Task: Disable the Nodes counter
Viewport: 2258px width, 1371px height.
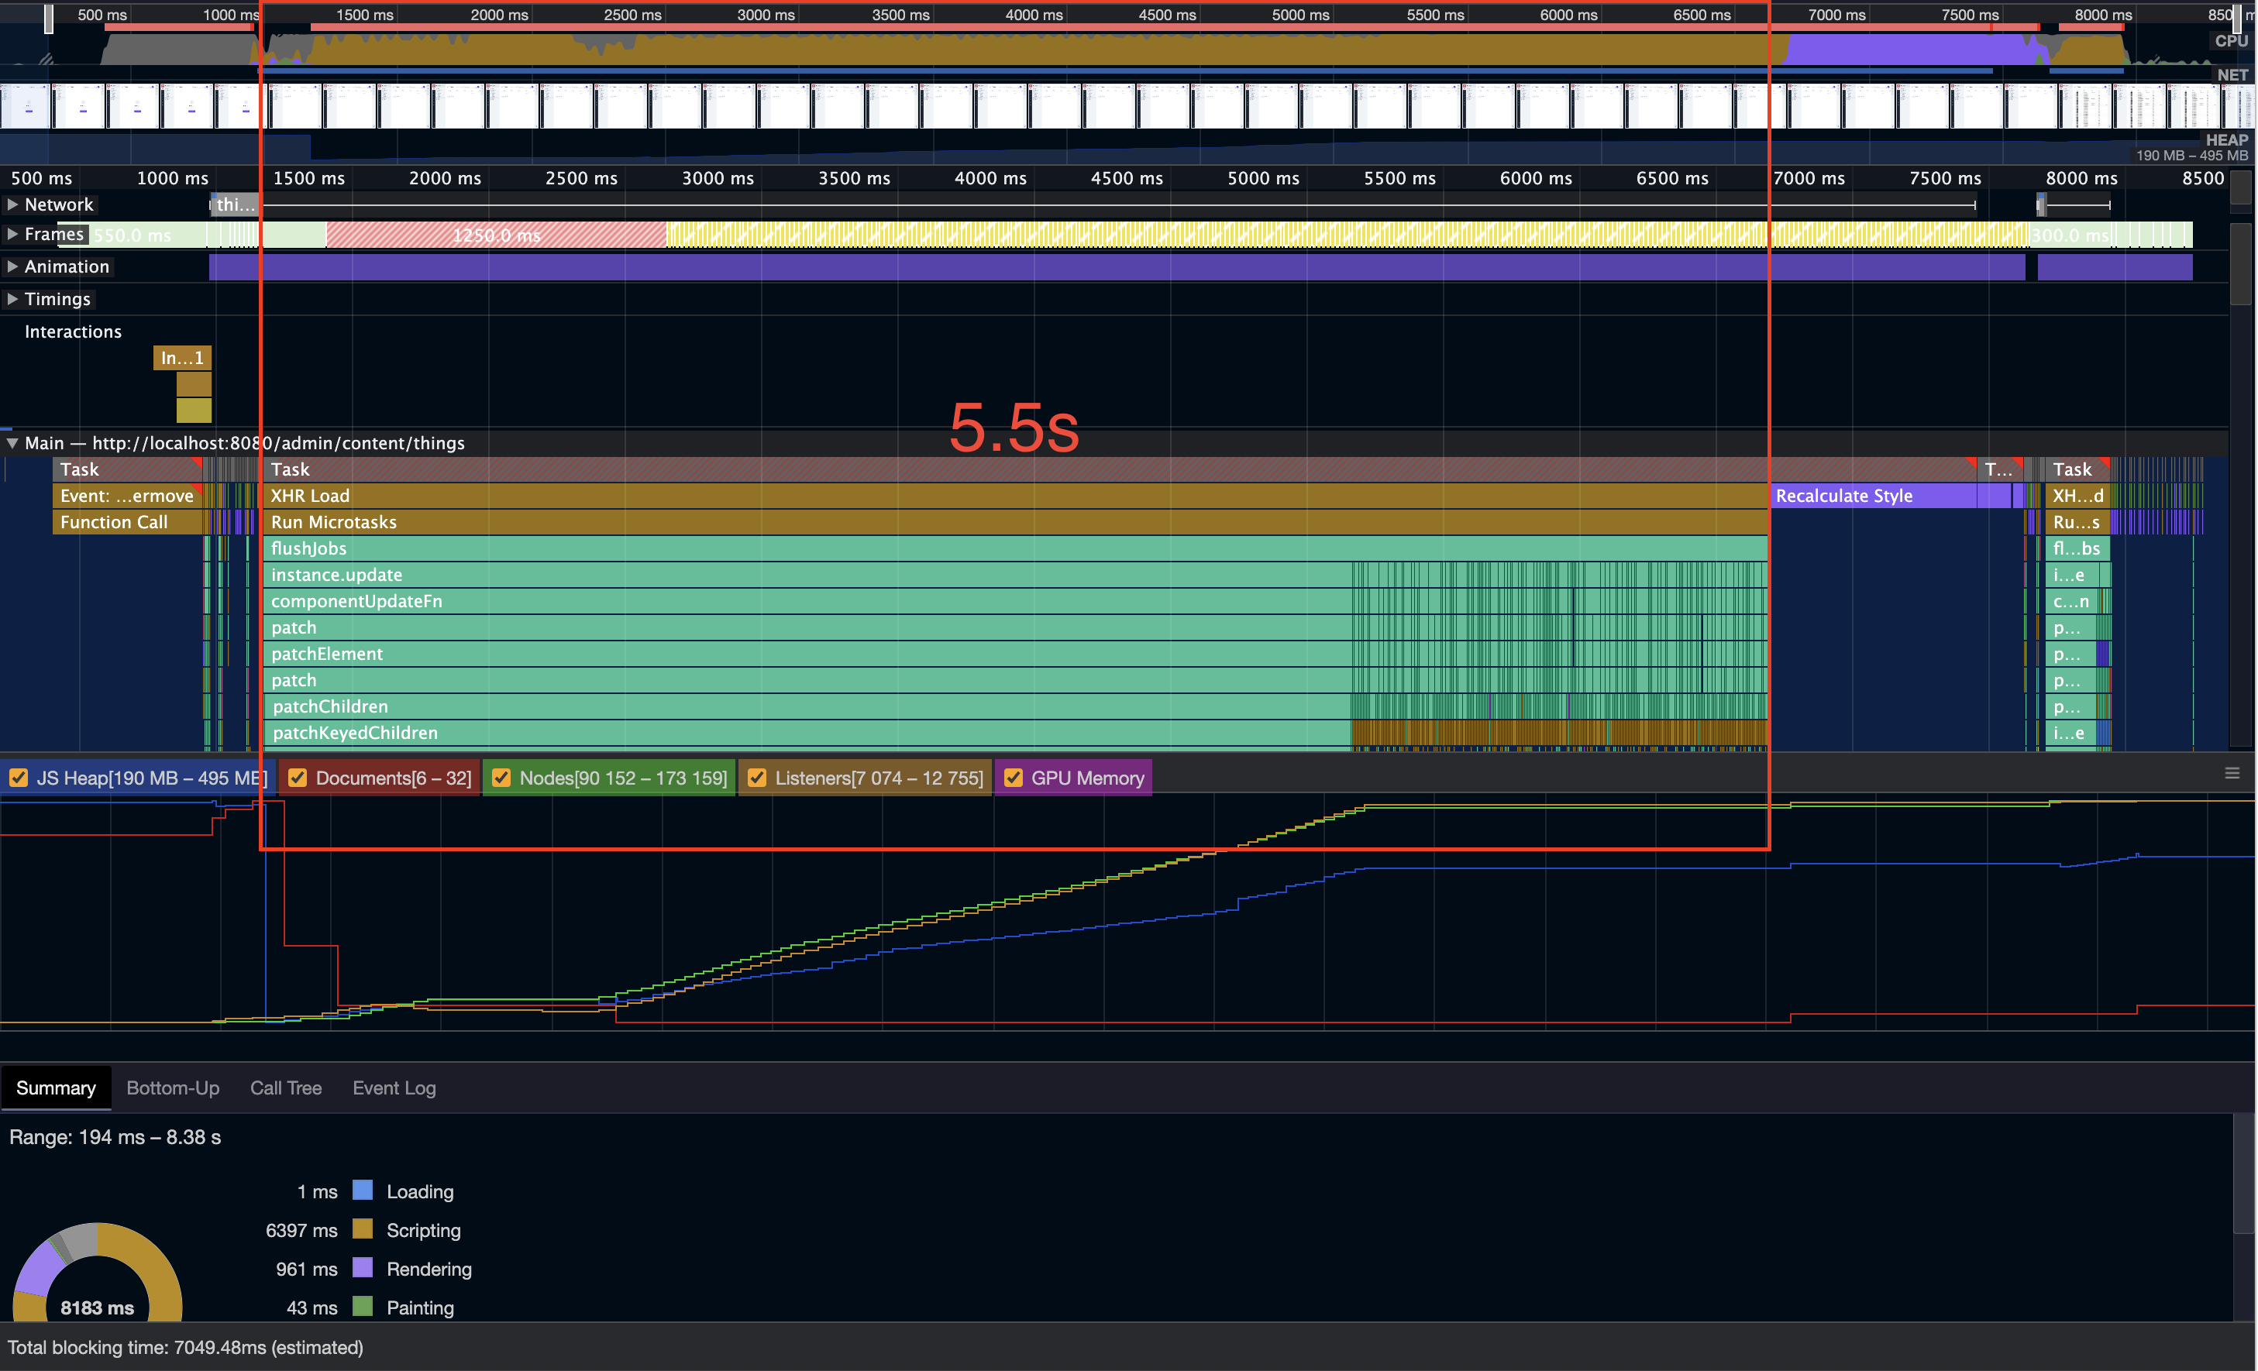Action: coord(501,778)
